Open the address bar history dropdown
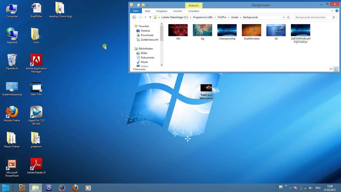This screenshot has width=341, height=192. 283,17
